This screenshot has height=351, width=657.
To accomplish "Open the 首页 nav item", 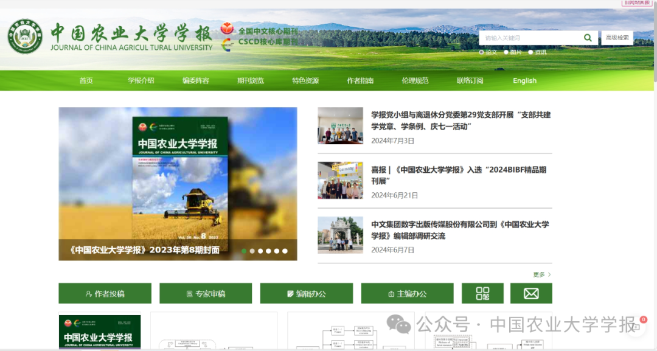I will point(86,80).
